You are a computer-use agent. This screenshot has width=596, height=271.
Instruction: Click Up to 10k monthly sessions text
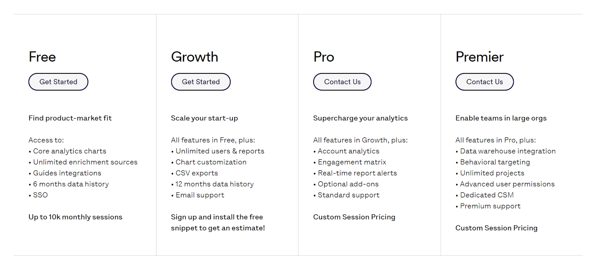pos(75,217)
